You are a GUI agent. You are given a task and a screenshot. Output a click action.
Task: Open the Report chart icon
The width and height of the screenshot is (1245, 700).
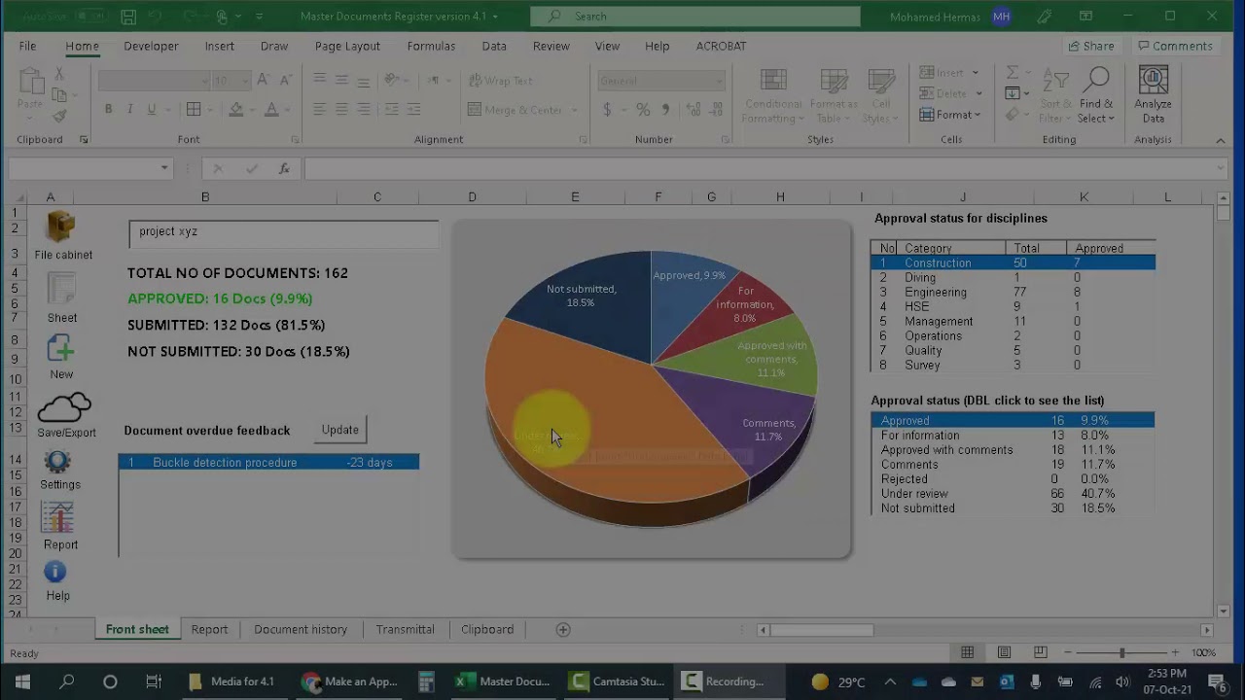(58, 518)
